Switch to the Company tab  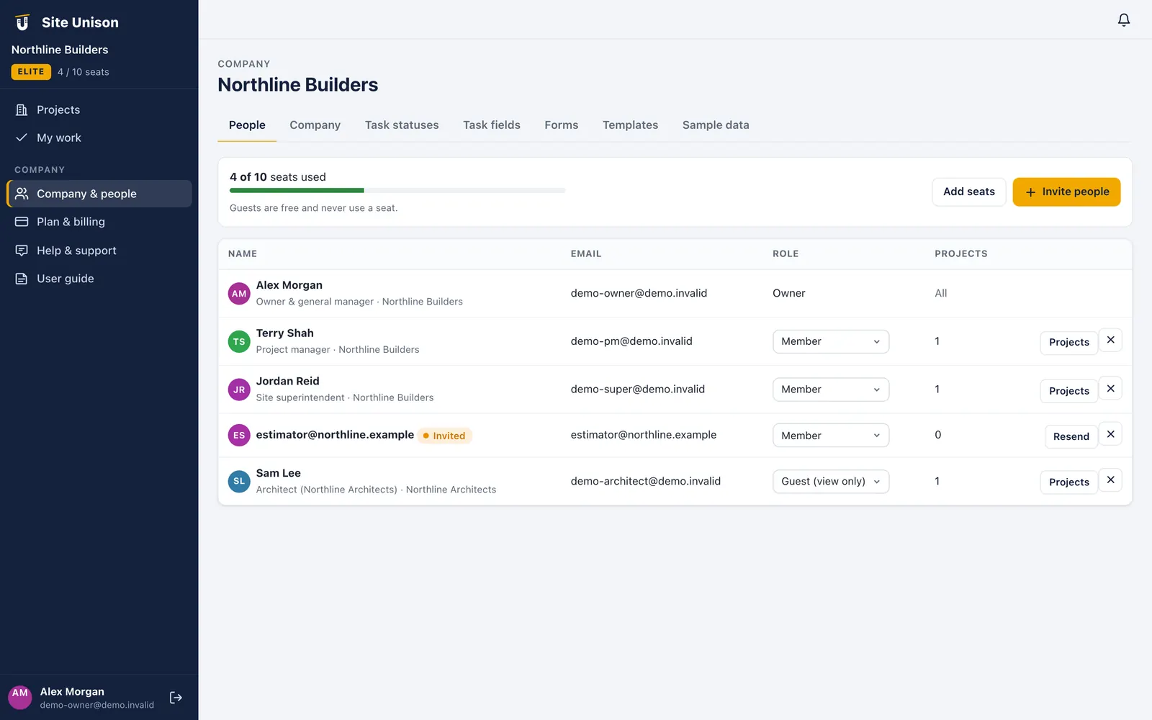(315, 125)
